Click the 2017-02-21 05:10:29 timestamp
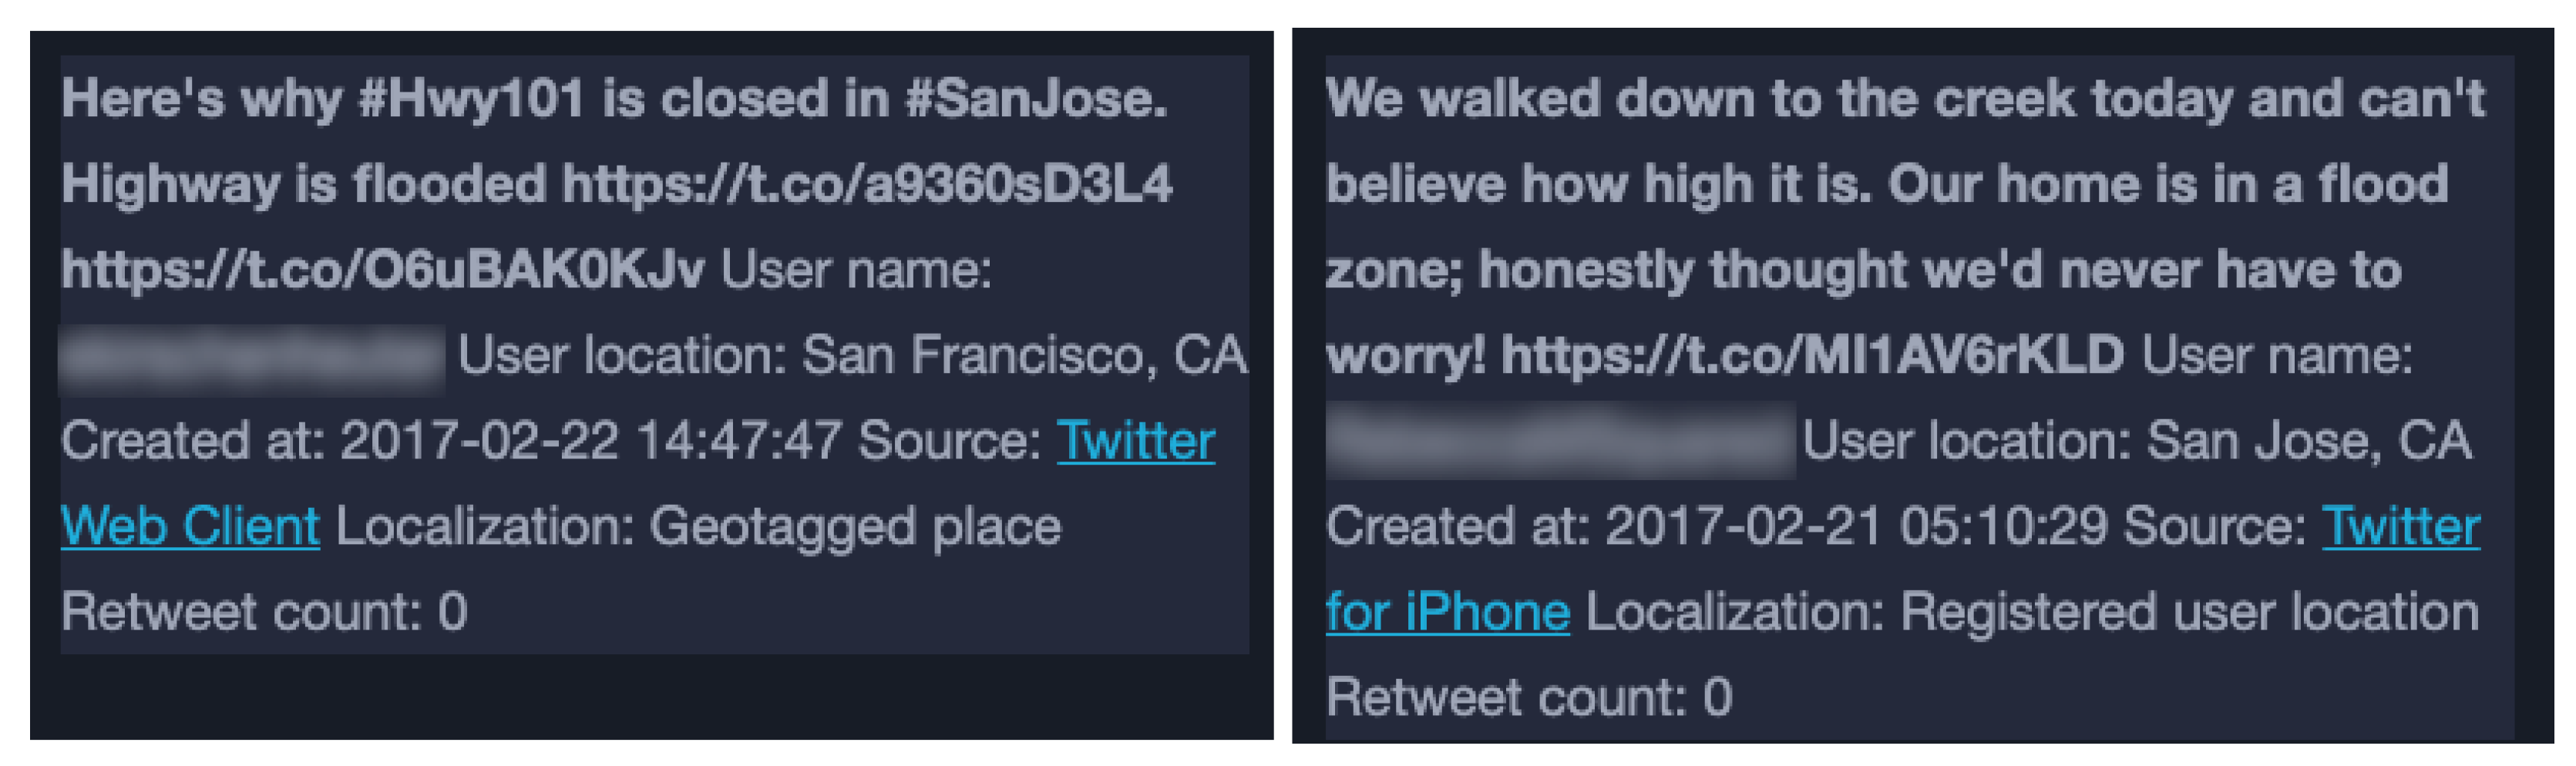Image resolution: width=2576 pixels, height=766 pixels. click(x=1856, y=526)
